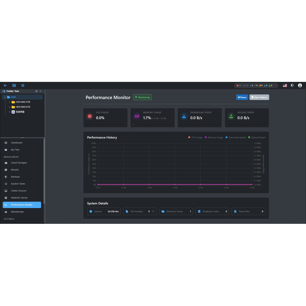This screenshot has width=306, height=306.
Task: Toggle Memory Usage series in legend
Action: tap(214, 137)
